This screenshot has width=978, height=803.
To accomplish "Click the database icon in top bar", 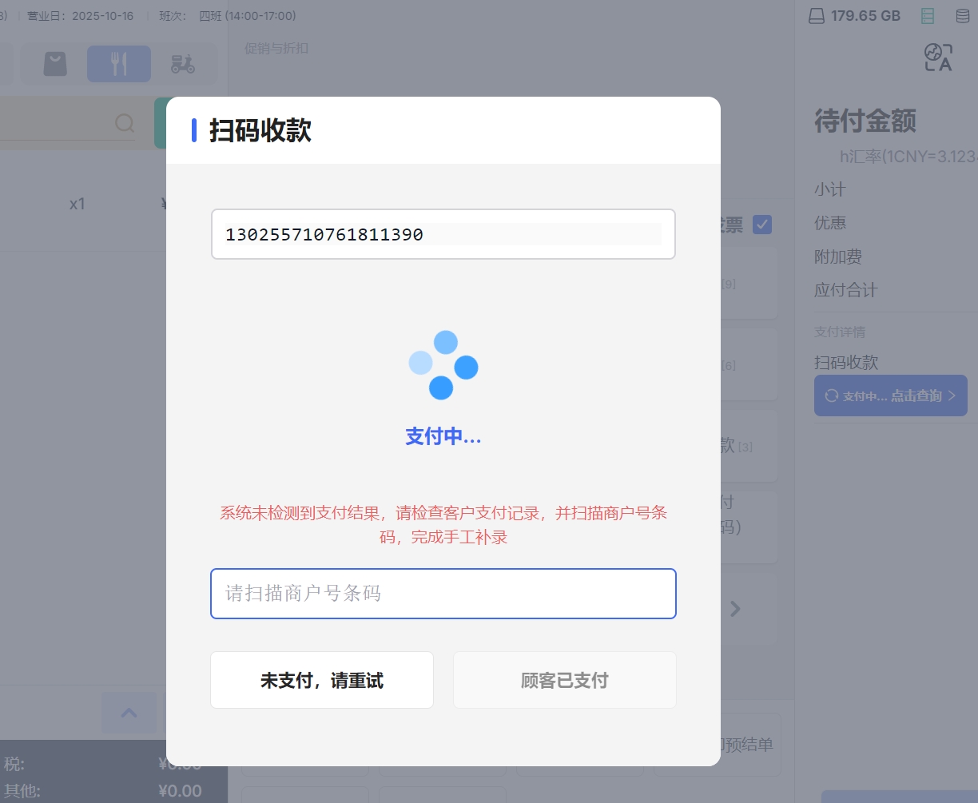I will coord(963,16).
